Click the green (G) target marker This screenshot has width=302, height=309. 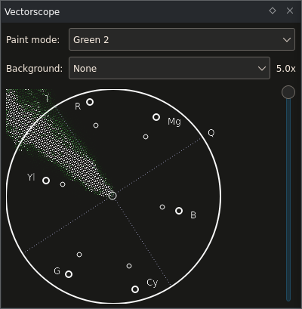tap(69, 274)
